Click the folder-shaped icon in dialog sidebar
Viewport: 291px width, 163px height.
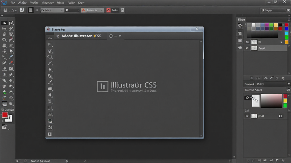(x=50, y=89)
